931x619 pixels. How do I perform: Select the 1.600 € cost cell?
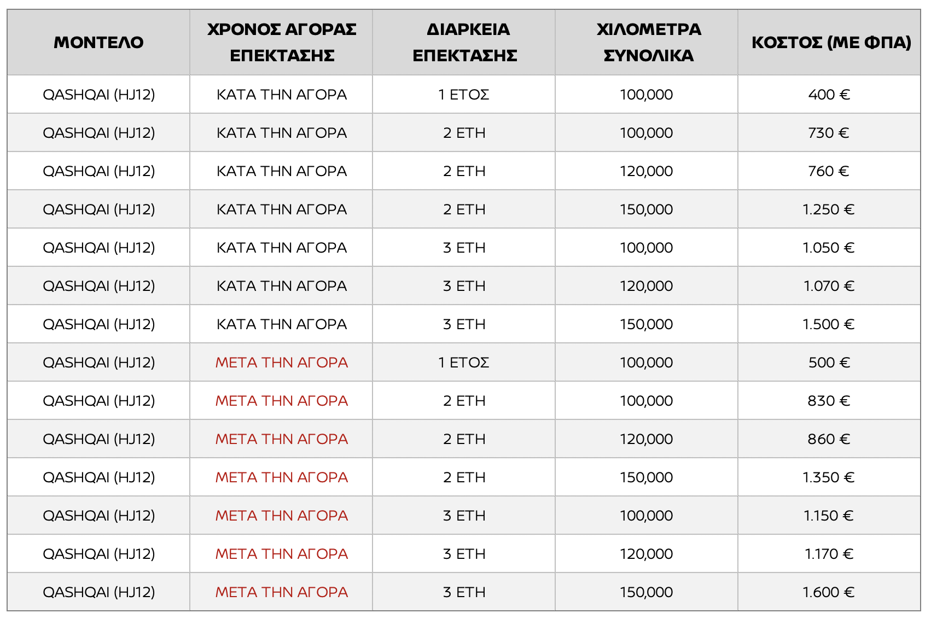pyautogui.click(x=829, y=592)
